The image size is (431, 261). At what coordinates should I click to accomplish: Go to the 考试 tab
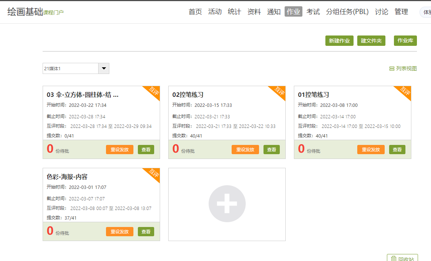pos(313,12)
